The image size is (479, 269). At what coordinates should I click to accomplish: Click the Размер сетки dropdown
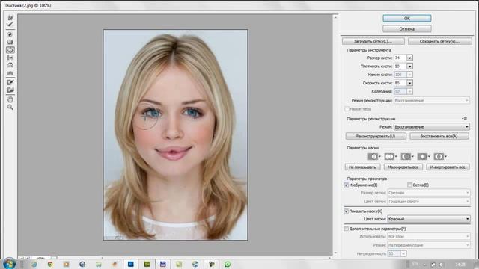429,193
